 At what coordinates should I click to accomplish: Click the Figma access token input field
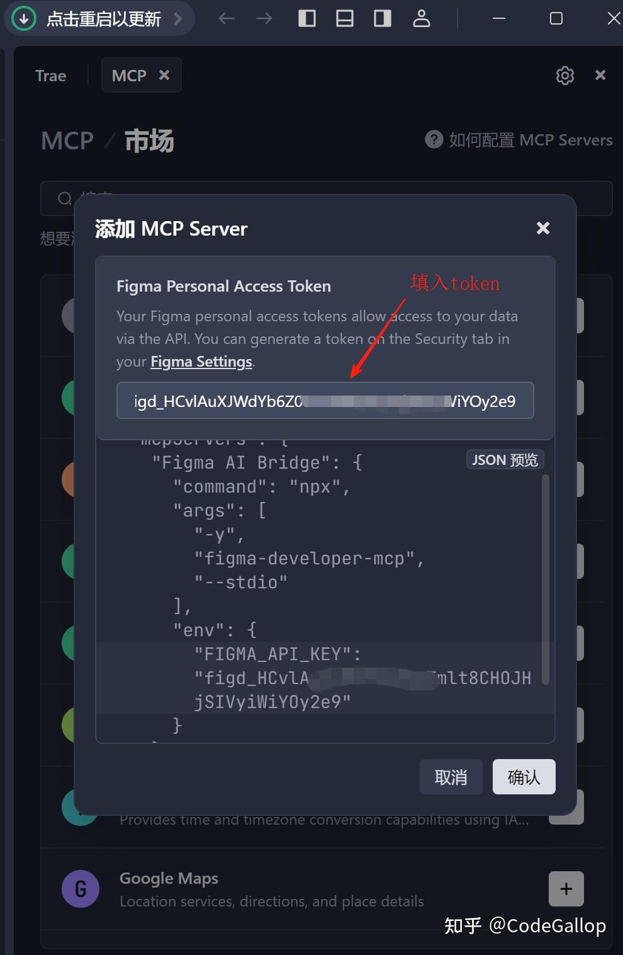tap(325, 401)
